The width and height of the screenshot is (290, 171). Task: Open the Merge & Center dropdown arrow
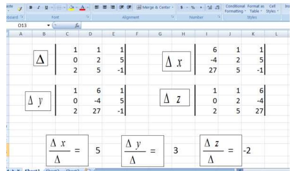[x=173, y=7]
